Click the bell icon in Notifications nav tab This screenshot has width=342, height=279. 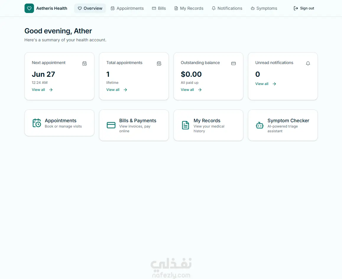[214, 8]
